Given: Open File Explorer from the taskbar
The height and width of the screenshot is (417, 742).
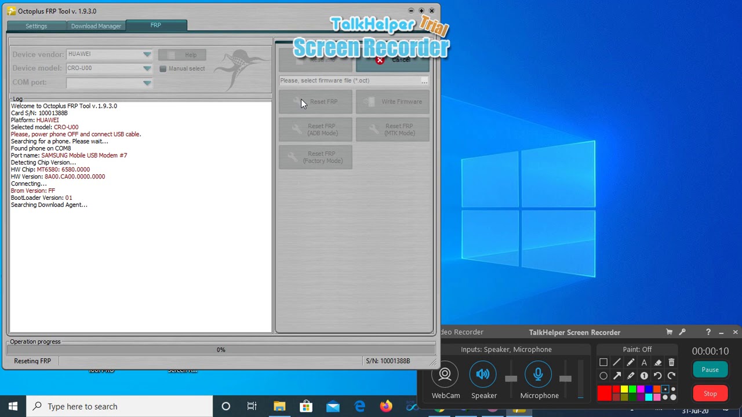Looking at the screenshot, I should [279, 406].
